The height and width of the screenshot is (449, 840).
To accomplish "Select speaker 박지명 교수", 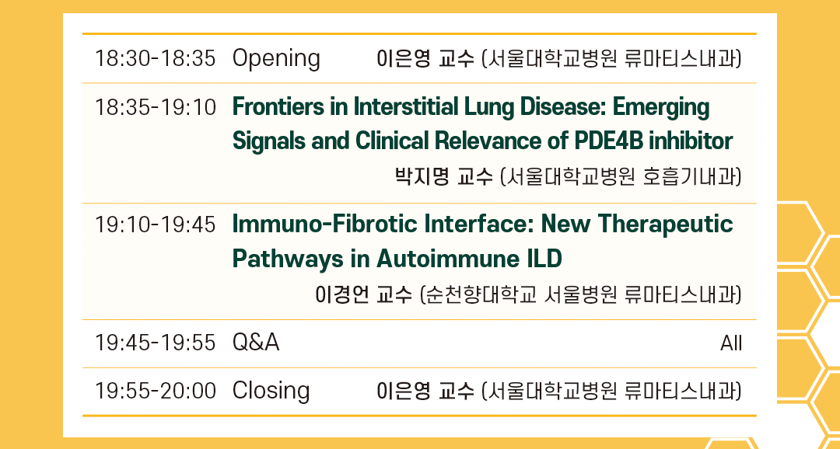I will (x=443, y=177).
